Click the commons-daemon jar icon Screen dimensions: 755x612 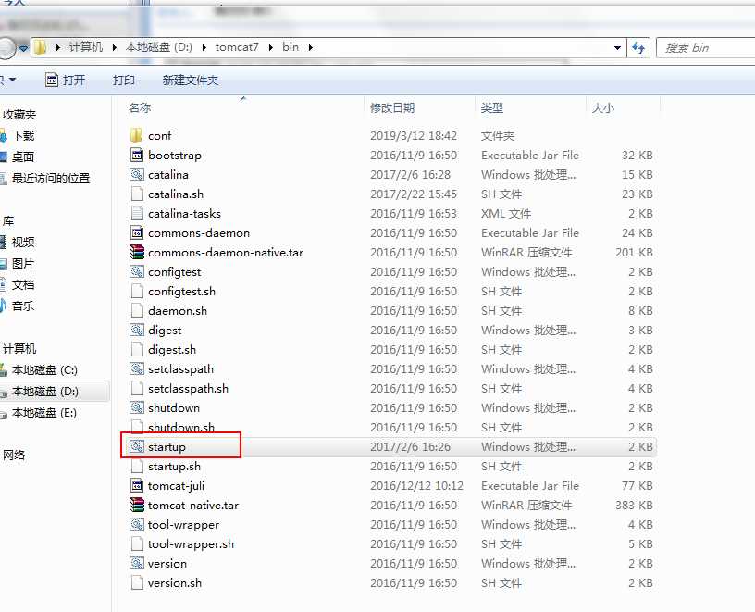coord(137,232)
